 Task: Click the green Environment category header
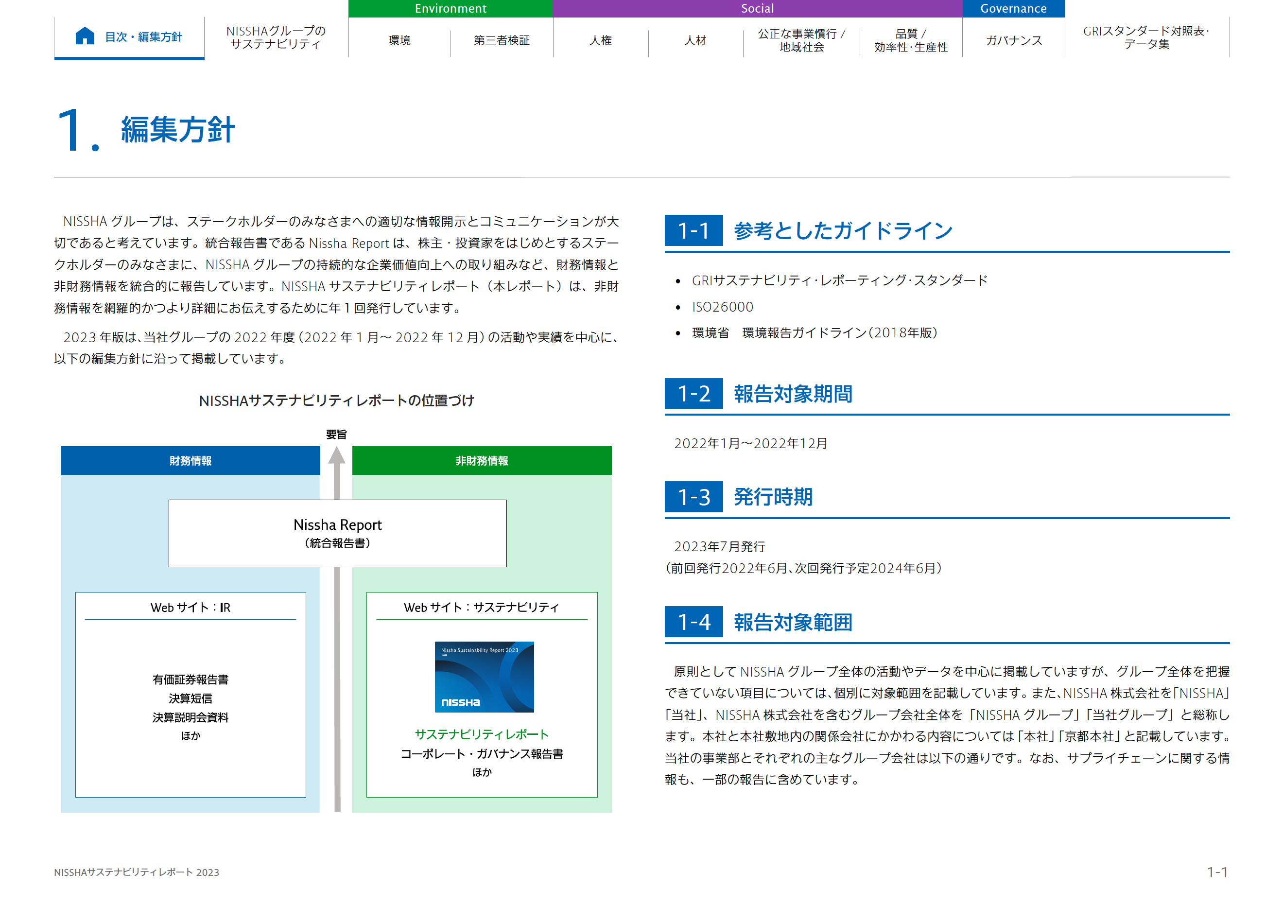(451, 8)
